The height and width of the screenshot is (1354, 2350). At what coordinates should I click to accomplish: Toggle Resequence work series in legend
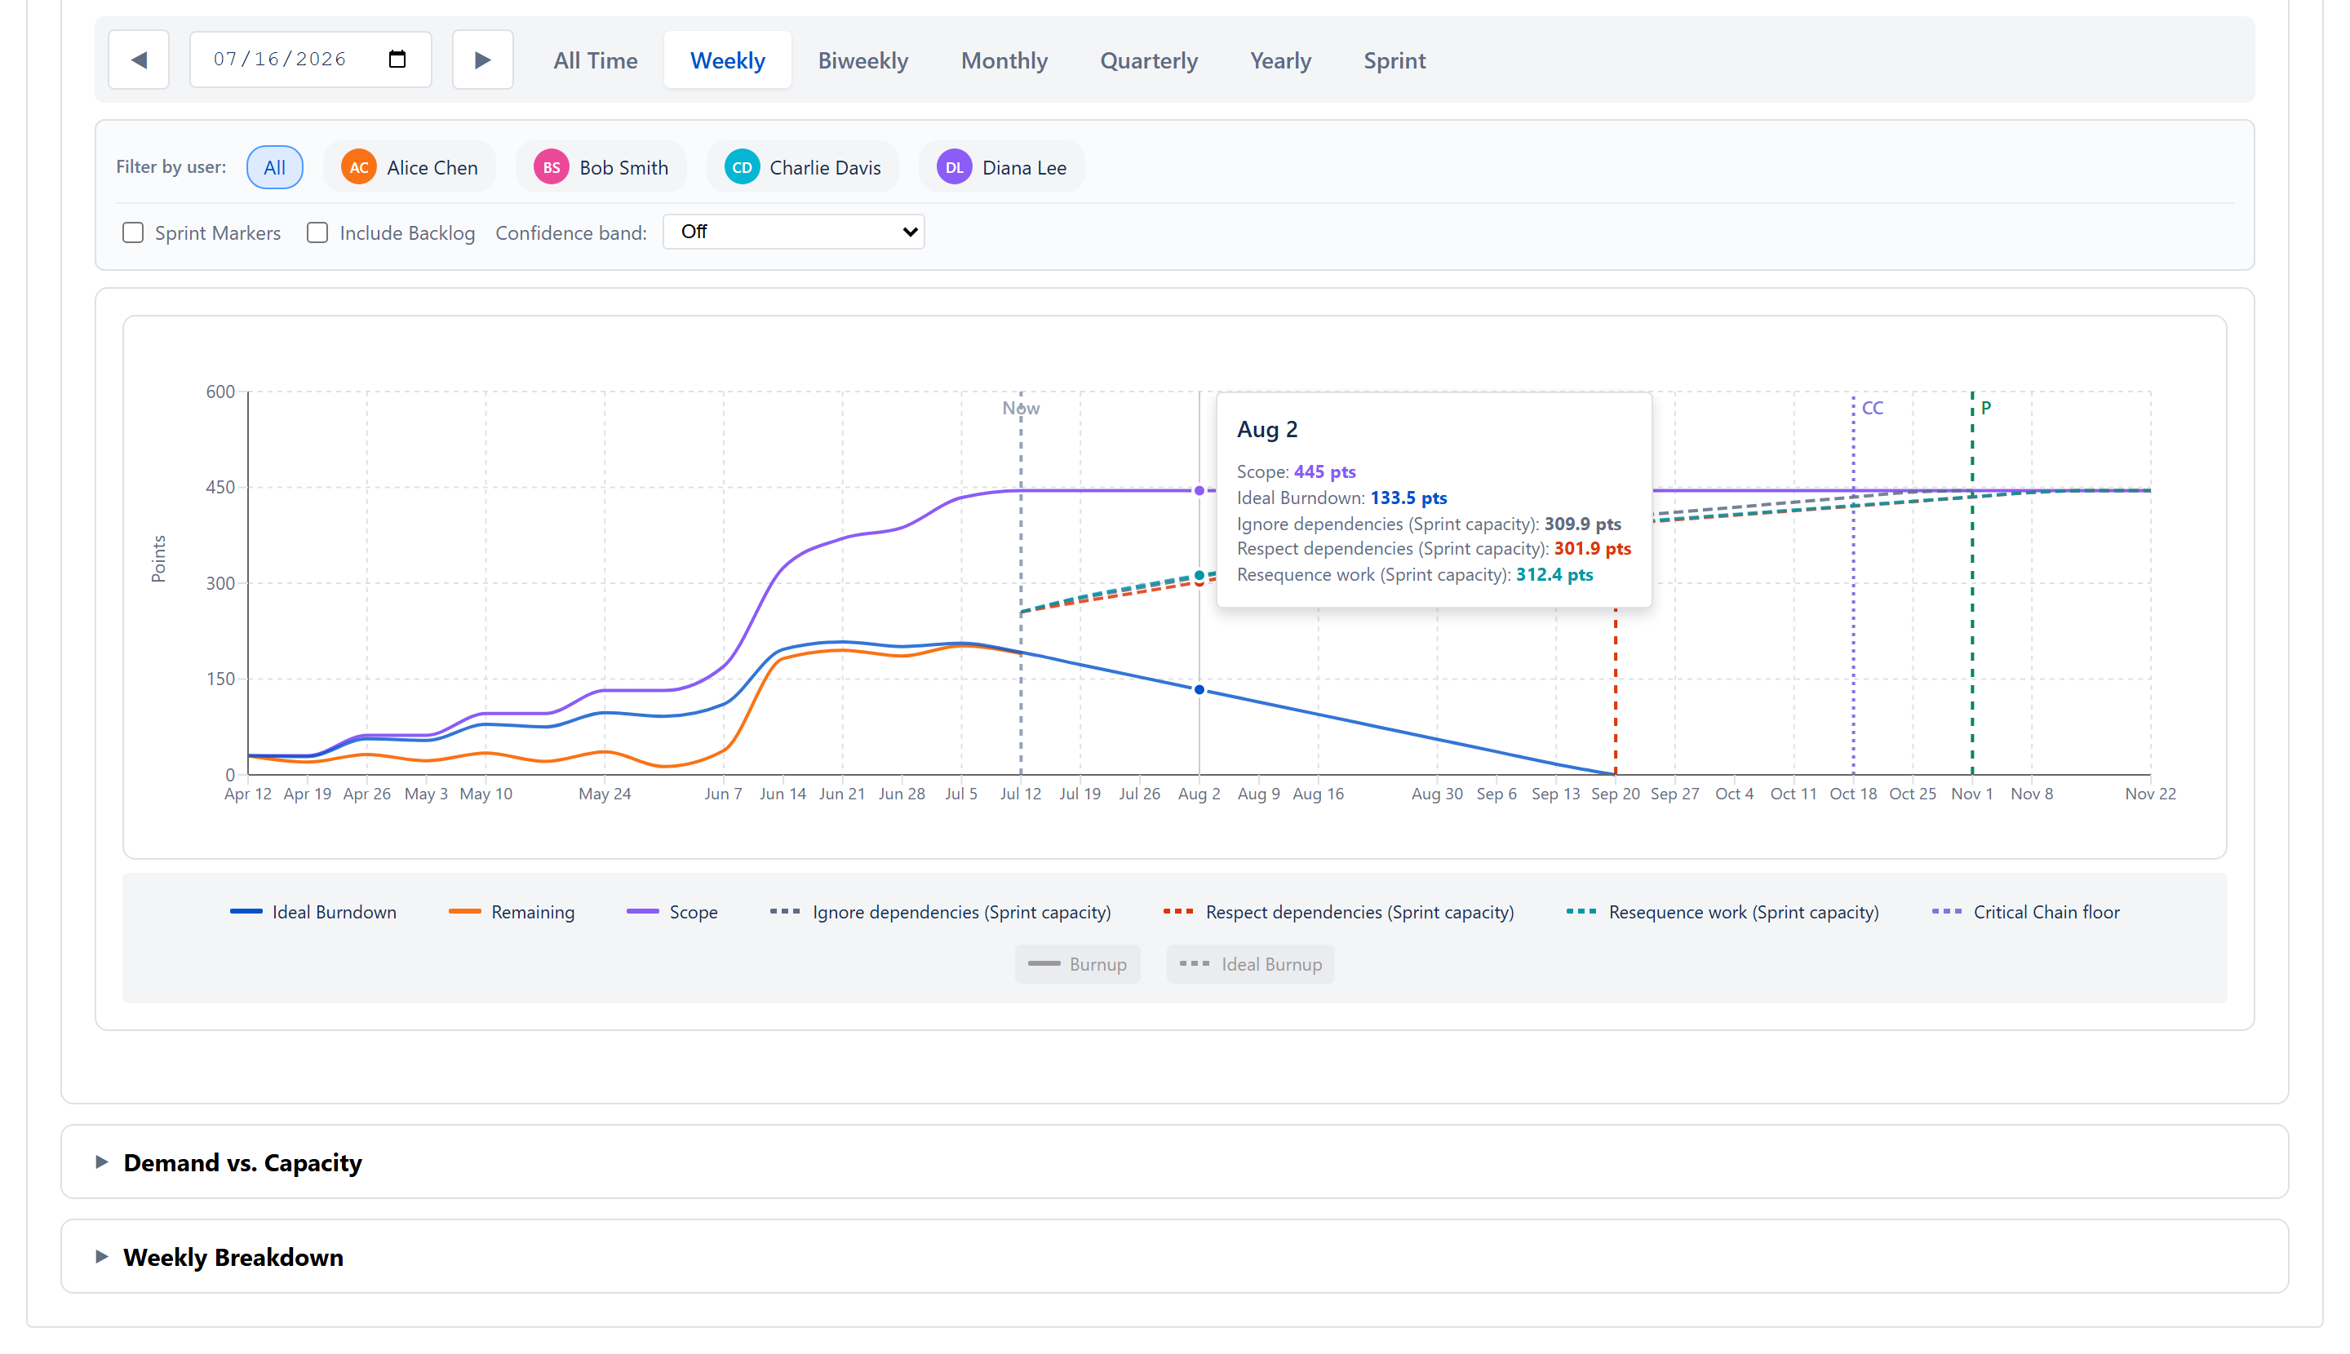(x=1723, y=912)
